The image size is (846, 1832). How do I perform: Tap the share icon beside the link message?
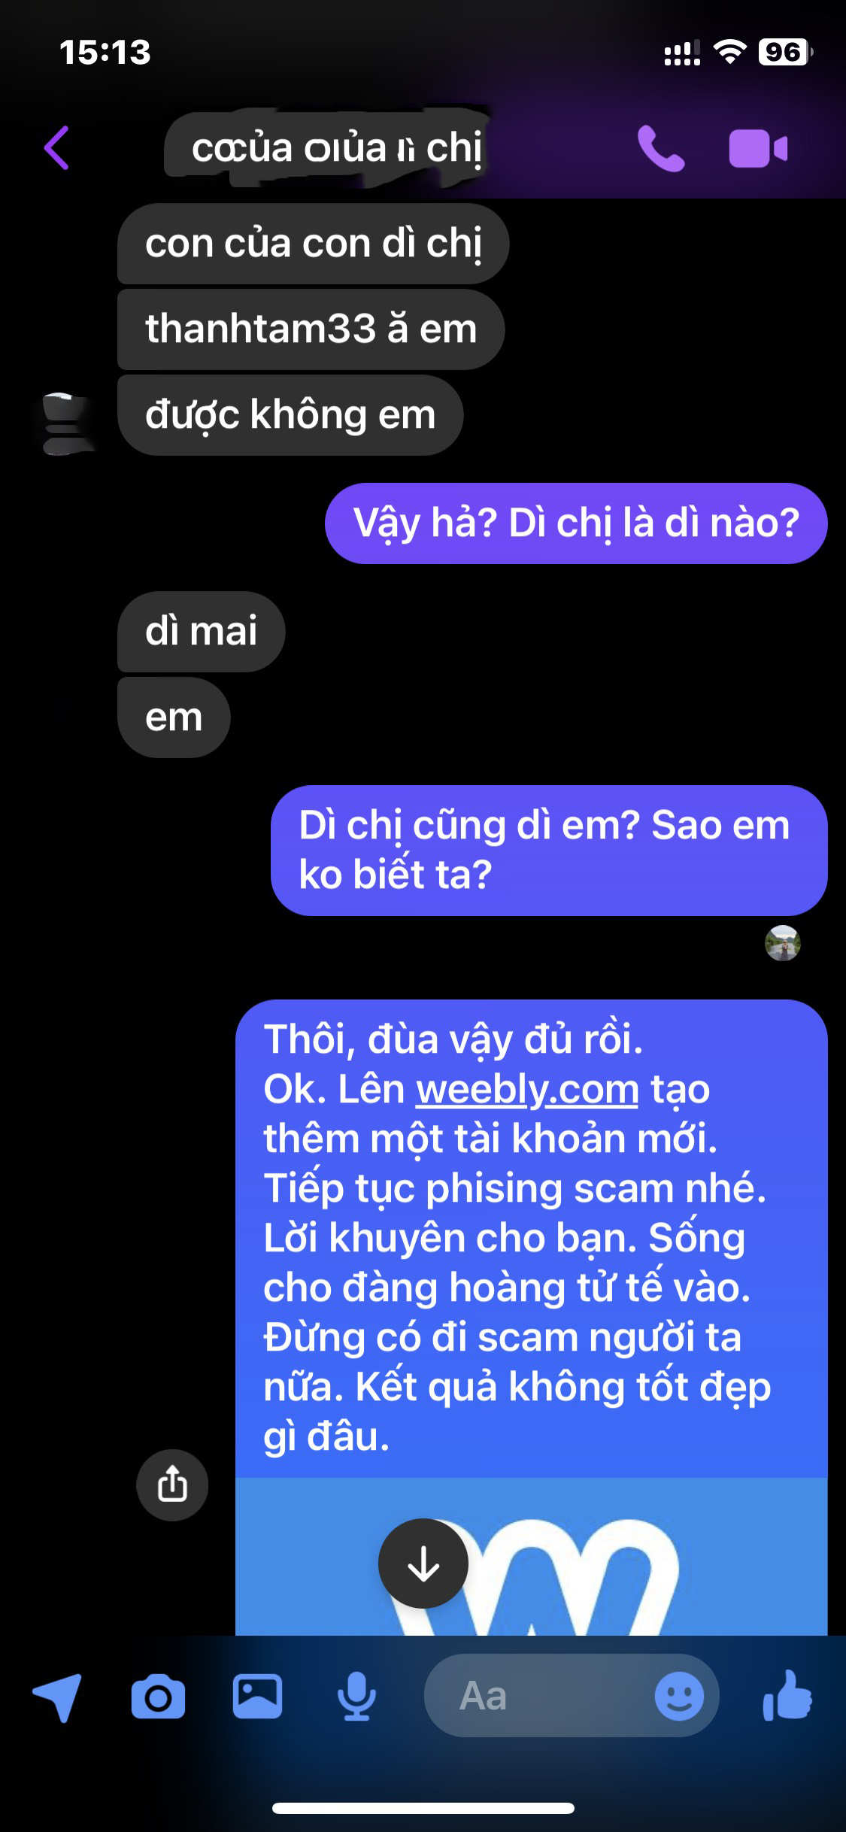point(172,1485)
